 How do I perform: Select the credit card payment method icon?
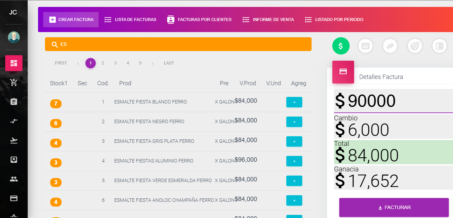click(366, 46)
